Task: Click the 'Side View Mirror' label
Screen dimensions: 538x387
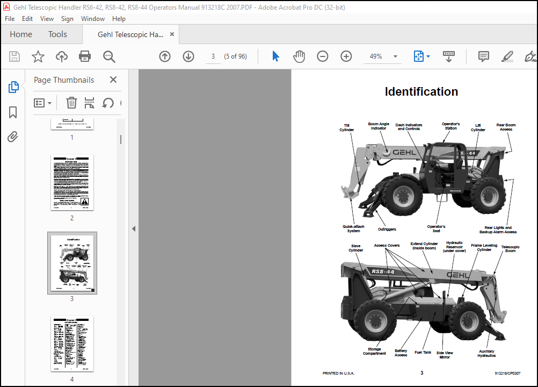Action: 445,355
